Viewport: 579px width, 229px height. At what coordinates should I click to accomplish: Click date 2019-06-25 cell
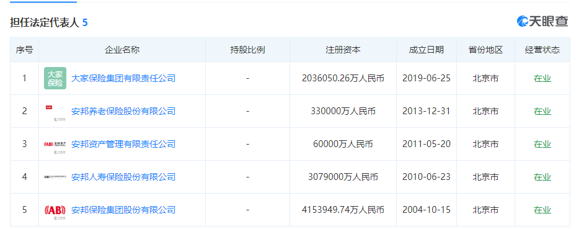tap(427, 78)
